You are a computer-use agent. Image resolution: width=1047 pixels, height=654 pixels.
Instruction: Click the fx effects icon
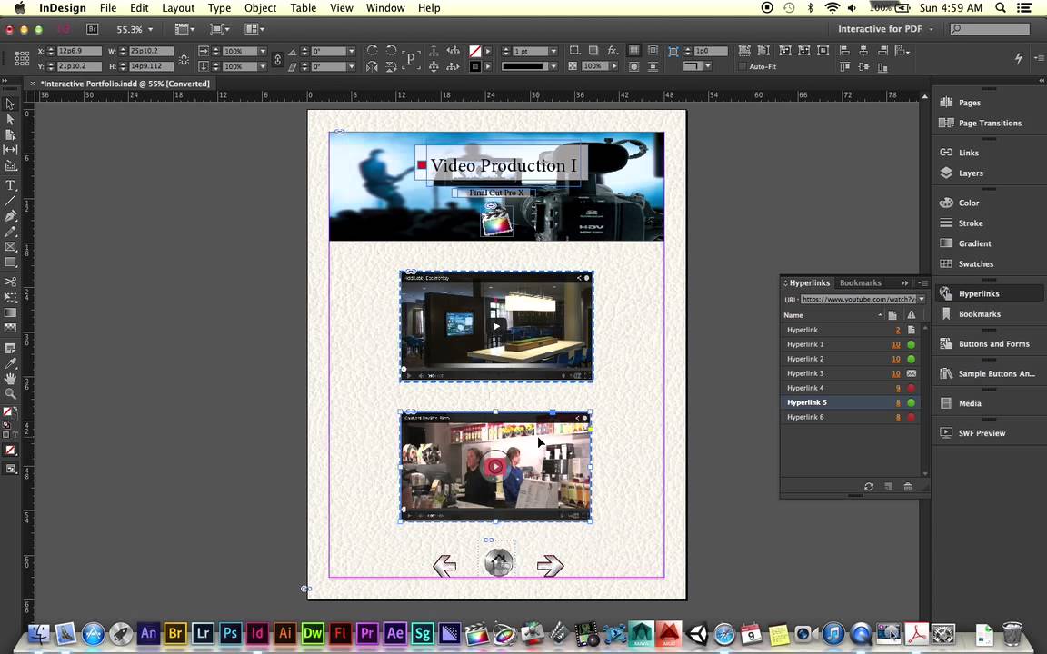pyautogui.click(x=613, y=51)
